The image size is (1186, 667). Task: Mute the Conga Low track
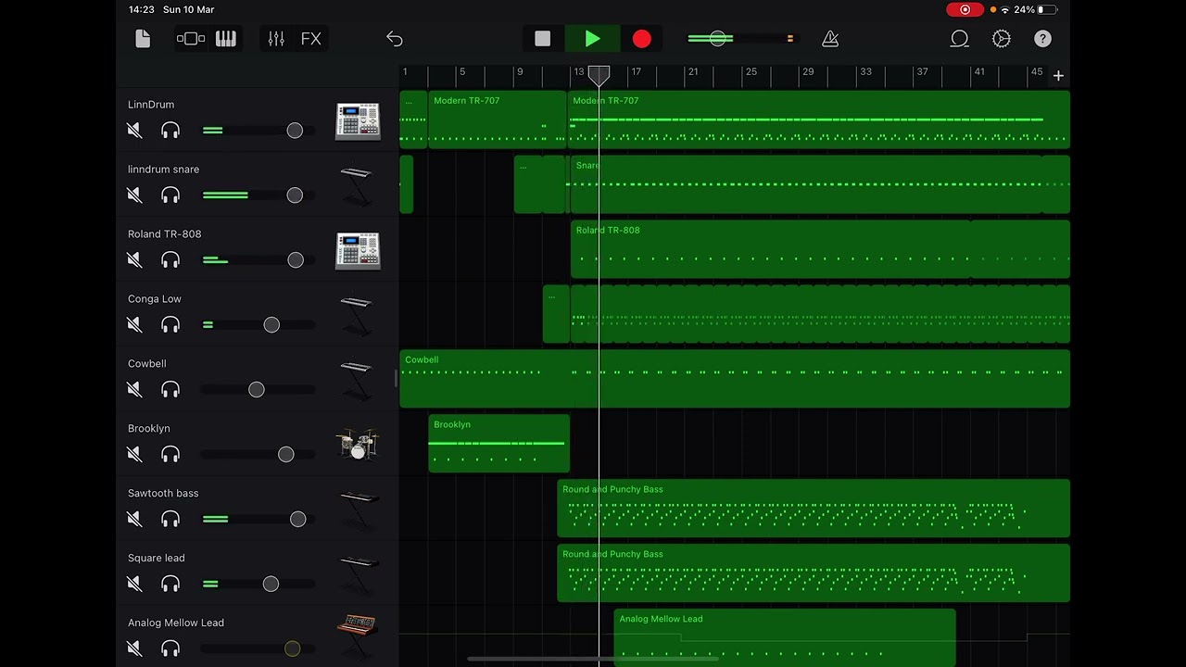pos(135,325)
